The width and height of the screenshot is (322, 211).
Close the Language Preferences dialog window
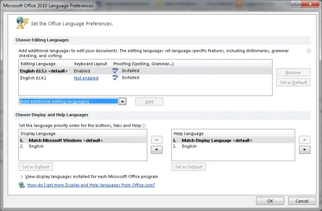point(310,4)
